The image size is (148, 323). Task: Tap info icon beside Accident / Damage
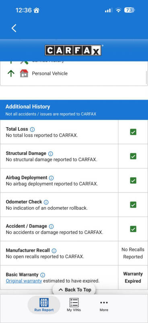click(x=51, y=227)
